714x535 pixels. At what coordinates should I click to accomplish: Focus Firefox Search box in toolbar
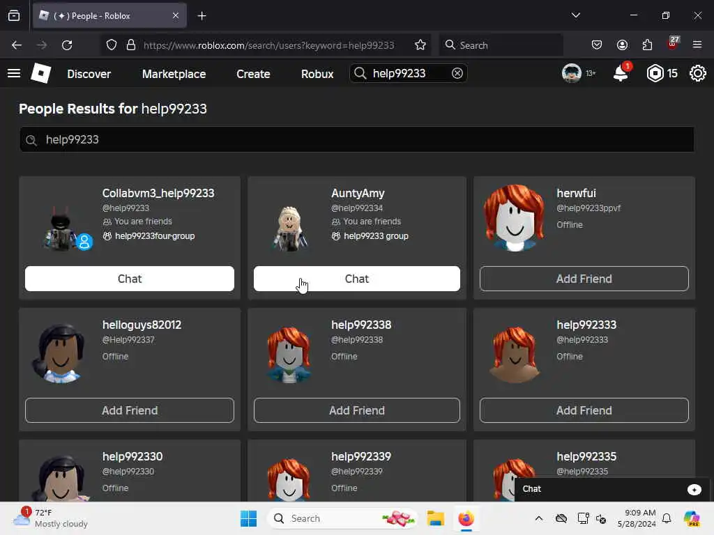501,45
